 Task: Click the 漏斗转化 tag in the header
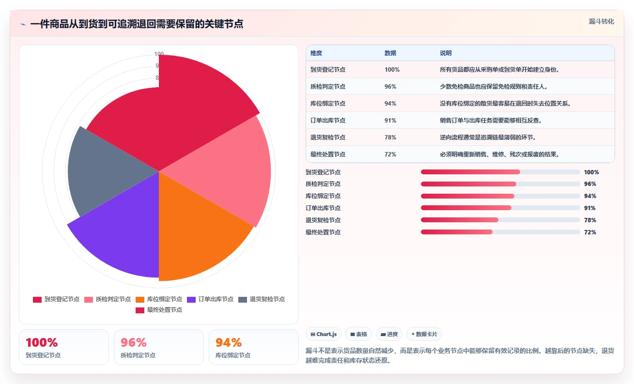pyautogui.click(x=601, y=21)
